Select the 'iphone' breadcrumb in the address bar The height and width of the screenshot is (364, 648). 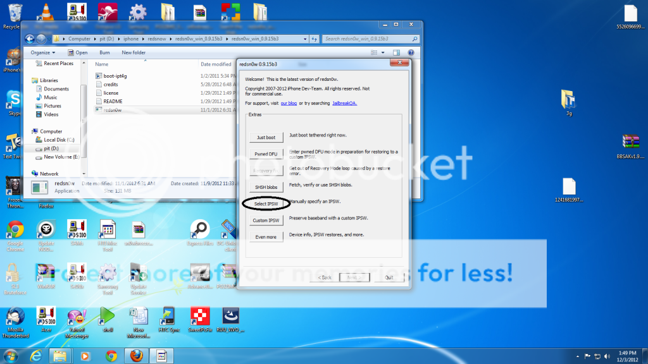coord(131,39)
